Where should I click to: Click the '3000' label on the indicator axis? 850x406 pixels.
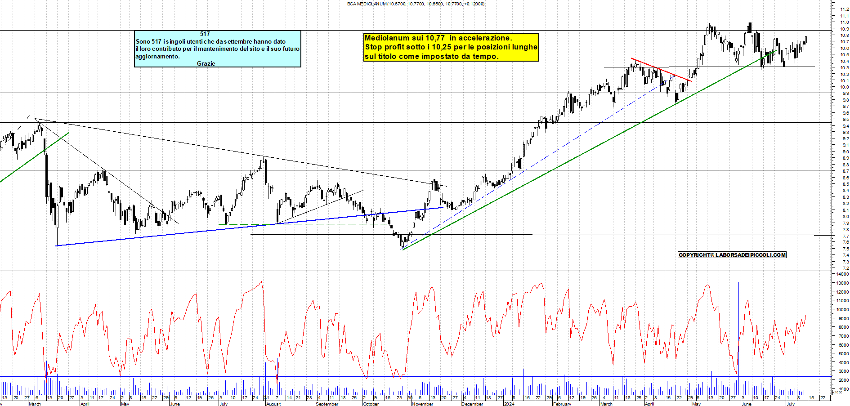coord(844,371)
